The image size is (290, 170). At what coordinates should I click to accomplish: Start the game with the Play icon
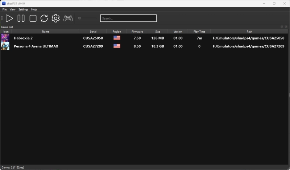pos(9,18)
